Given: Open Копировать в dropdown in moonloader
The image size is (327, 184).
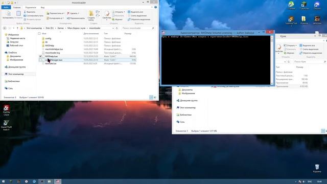Looking at the screenshot, I should click(55, 18).
